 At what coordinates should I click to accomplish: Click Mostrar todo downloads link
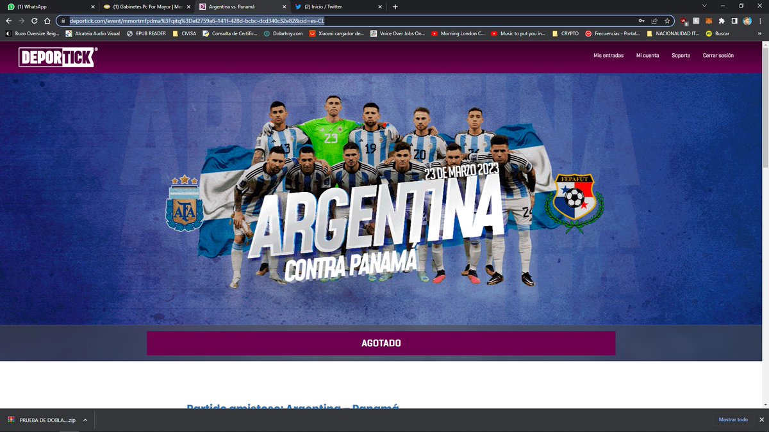(733, 420)
